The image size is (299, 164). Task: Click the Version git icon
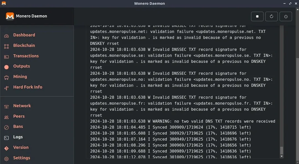tap(6, 149)
